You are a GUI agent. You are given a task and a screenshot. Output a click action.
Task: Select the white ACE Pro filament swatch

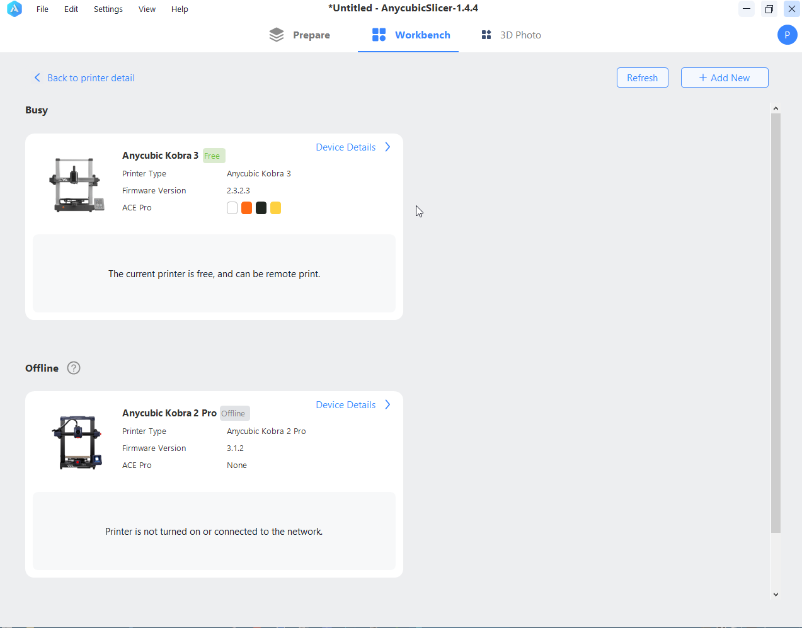[232, 208]
